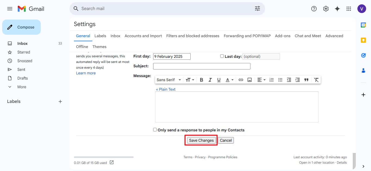Open Filters and blocked addresses tab

tap(193, 36)
